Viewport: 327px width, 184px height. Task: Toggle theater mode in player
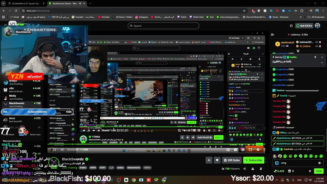click(x=243, y=150)
